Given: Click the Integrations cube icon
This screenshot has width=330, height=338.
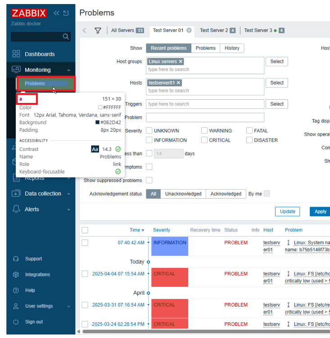Looking at the screenshot, I should 16,275.
